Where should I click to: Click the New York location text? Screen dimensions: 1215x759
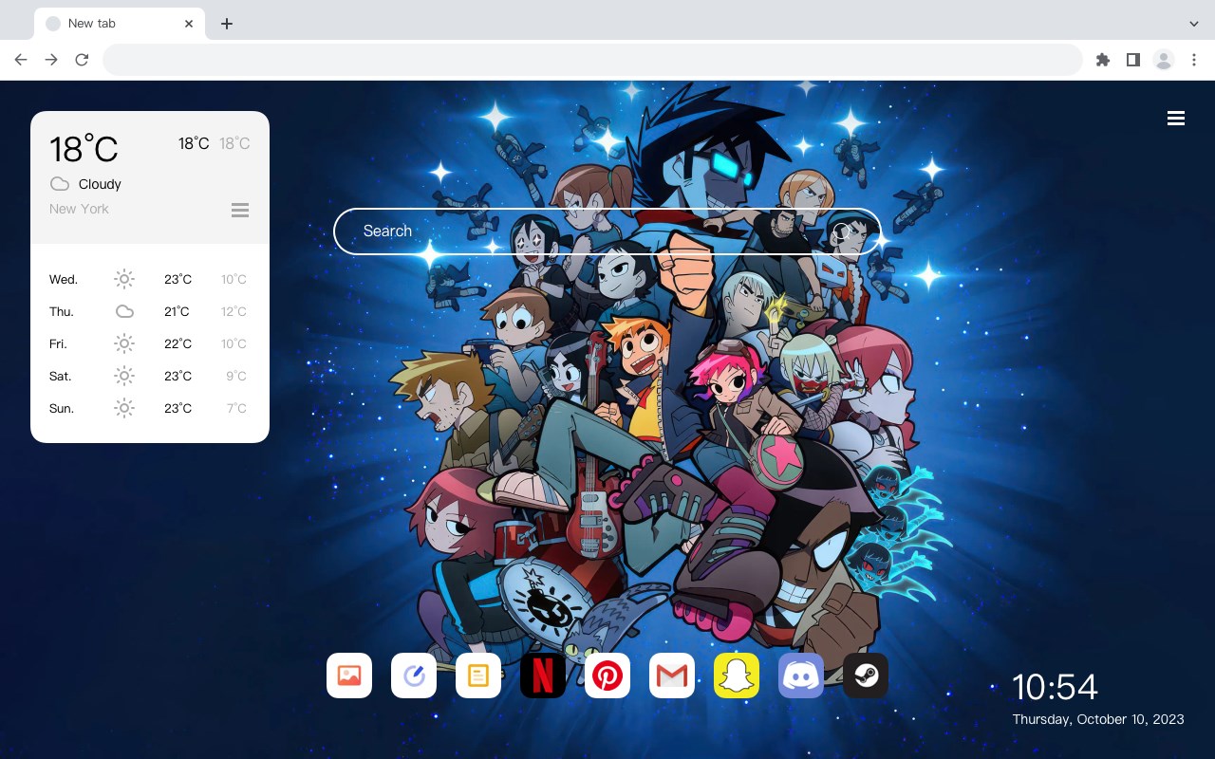[x=79, y=209]
